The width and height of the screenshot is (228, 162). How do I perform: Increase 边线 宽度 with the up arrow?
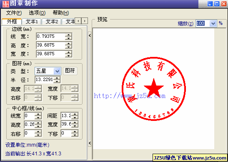(68, 52)
